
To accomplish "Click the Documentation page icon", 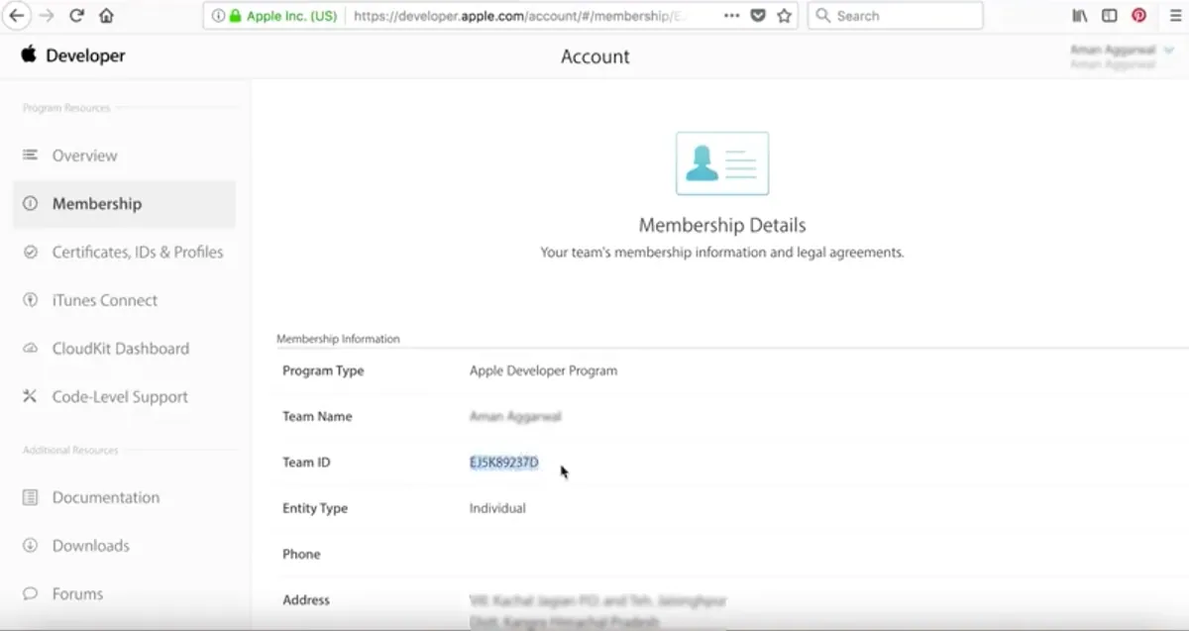I will pos(30,497).
